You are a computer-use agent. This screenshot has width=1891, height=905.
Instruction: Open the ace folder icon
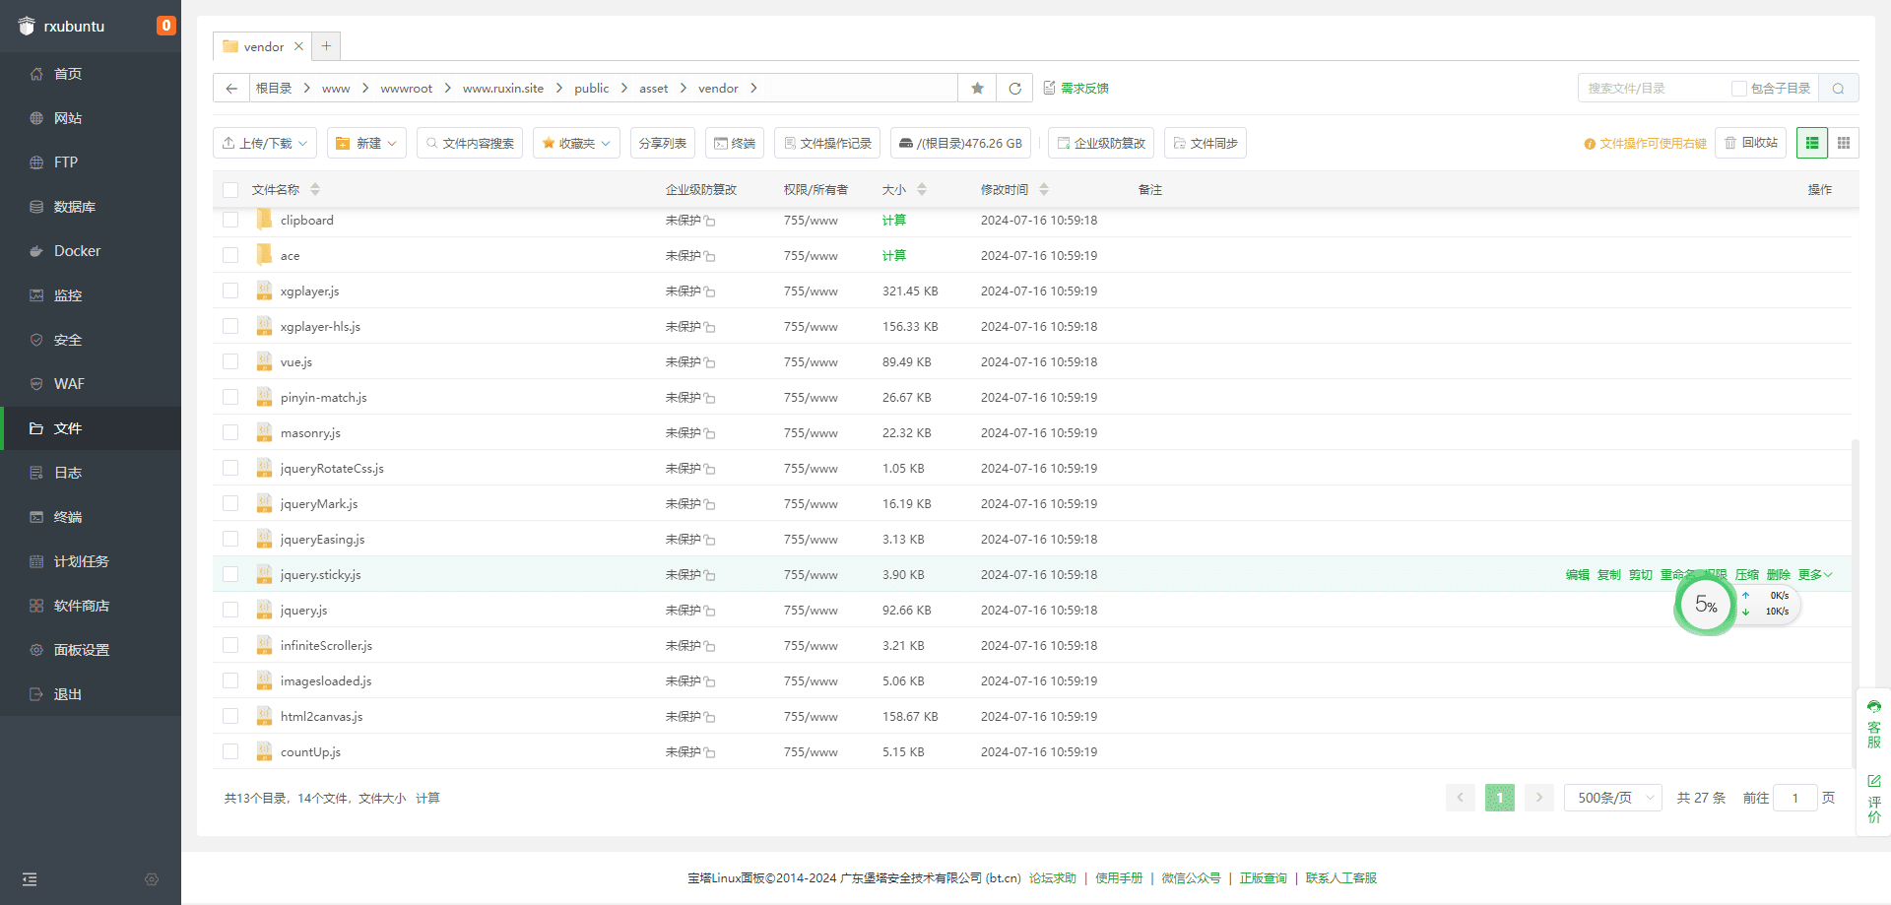pos(264,254)
